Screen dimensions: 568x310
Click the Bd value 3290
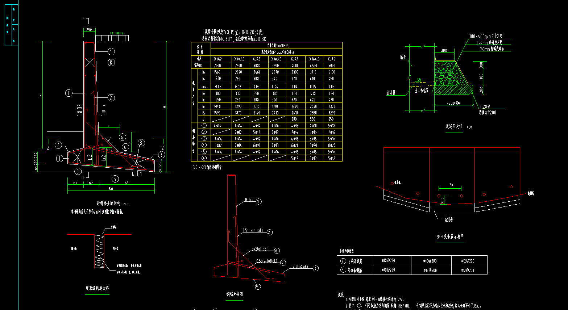coord(331,113)
